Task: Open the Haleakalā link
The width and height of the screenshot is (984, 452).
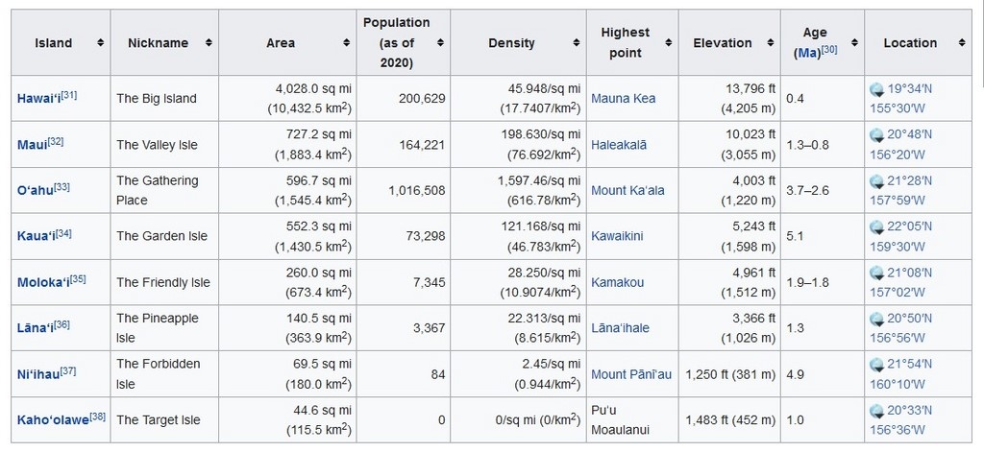Action: tap(619, 144)
